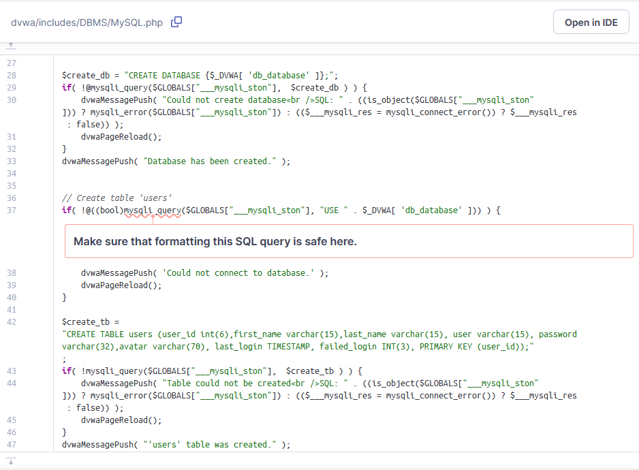Expand hidden code lines below line 47
The width and height of the screenshot is (639, 470).
[11, 460]
